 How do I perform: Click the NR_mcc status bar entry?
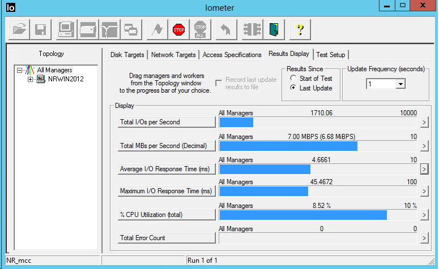coord(53,261)
